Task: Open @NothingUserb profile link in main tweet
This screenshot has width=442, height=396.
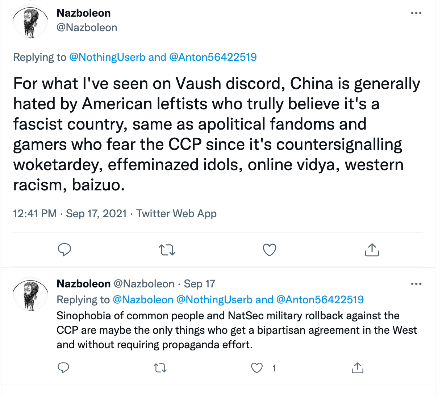Action: 107,57
